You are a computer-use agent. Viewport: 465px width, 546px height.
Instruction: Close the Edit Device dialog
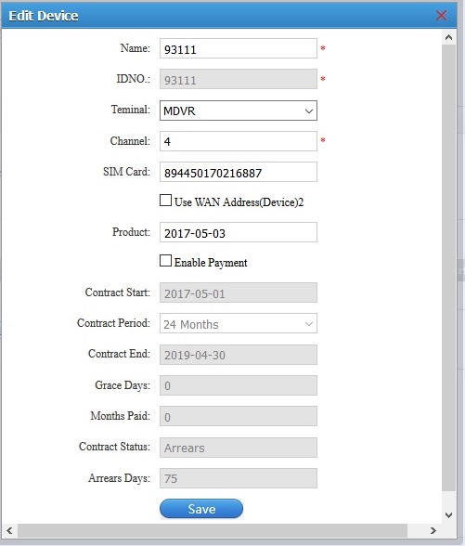(442, 15)
